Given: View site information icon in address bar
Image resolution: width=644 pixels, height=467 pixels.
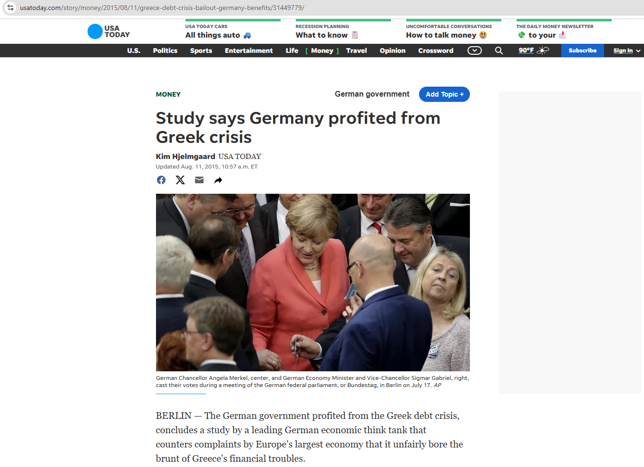Looking at the screenshot, I should [10, 8].
